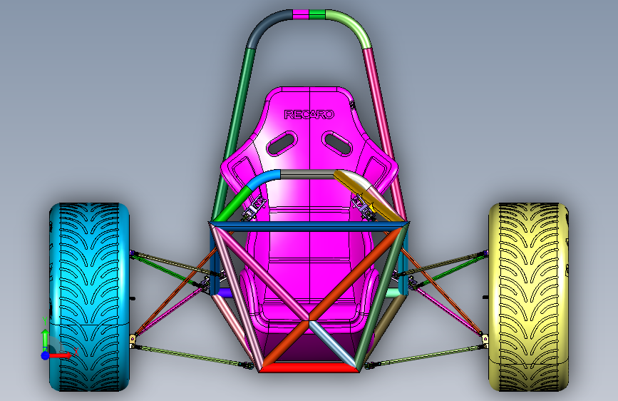Screen dimensions: 618x401
Task: Select the light green curved roll hoop bend
Action: click(351, 26)
